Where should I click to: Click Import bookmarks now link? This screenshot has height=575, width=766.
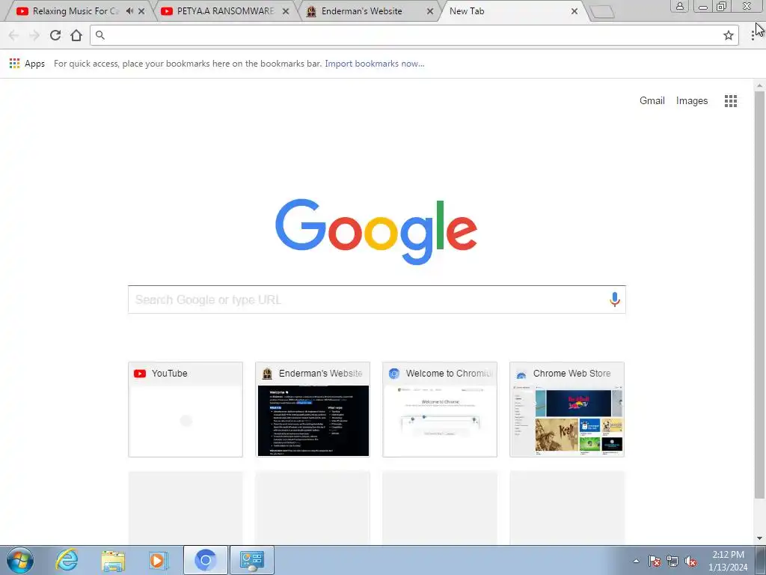click(375, 64)
